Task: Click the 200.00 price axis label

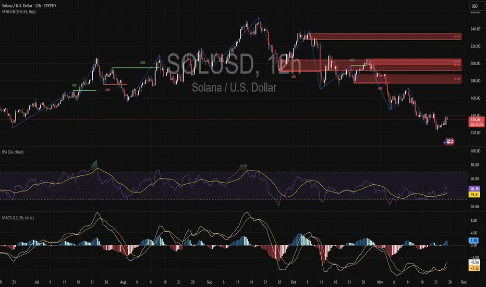Action: tap(476, 64)
